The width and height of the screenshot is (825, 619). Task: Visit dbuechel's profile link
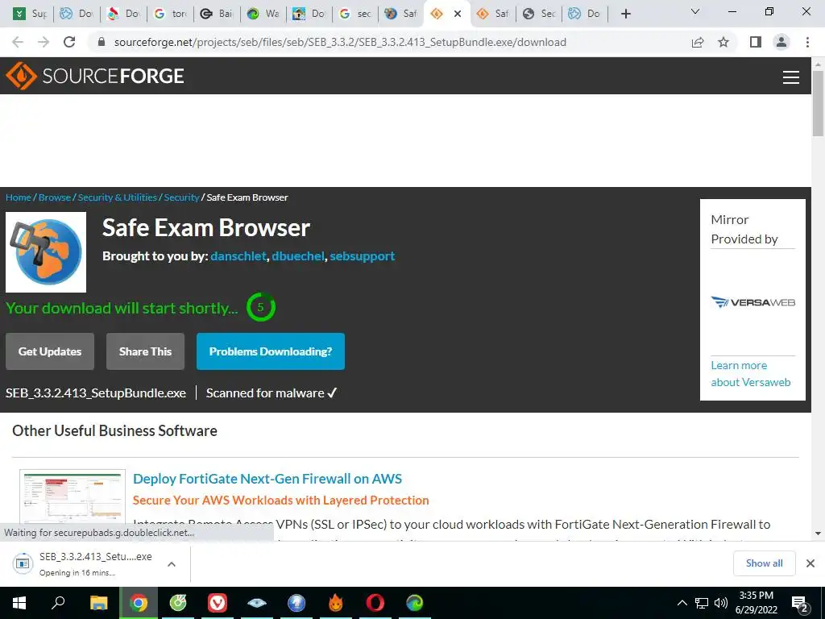pos(298,255)
